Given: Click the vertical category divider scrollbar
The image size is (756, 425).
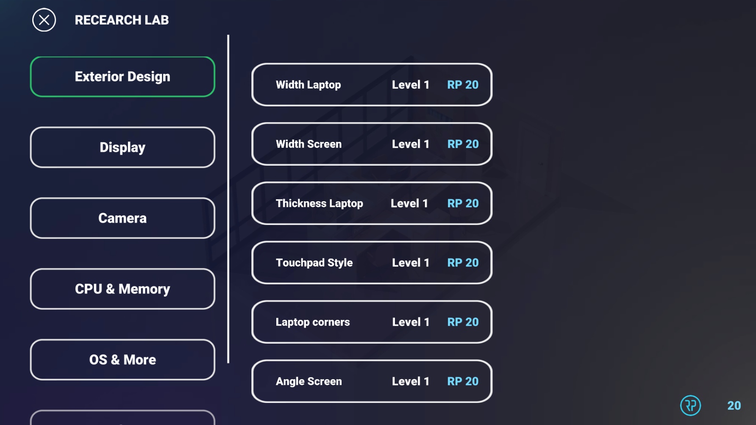Looking at the screenshot, I should coord(228,199).
